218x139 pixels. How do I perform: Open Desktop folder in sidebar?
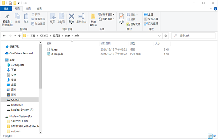click(x=13, y=85)
